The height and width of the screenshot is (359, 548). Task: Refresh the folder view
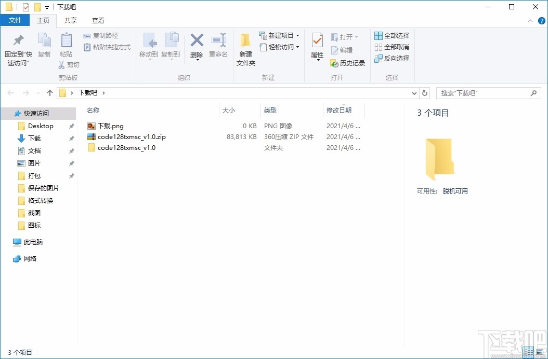click(x=425, y=92)
